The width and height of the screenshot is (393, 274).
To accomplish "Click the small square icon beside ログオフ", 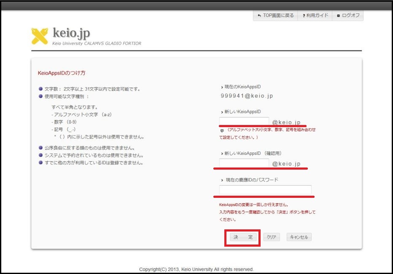I will click(338, 16).
